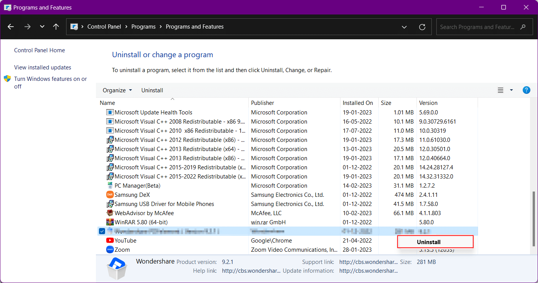Click the Samsung DeX icon

point(110,195)
